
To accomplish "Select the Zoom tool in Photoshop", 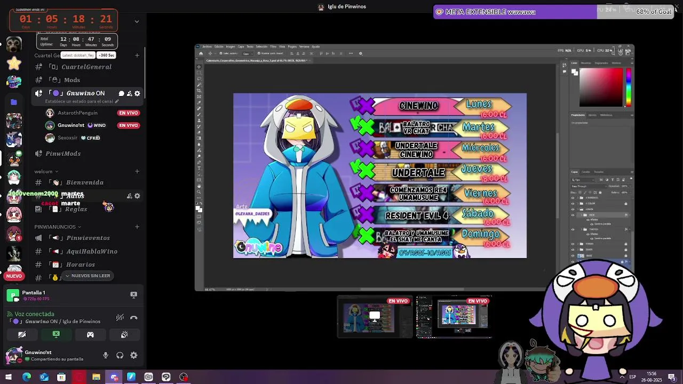I will (x=199, y=192).
